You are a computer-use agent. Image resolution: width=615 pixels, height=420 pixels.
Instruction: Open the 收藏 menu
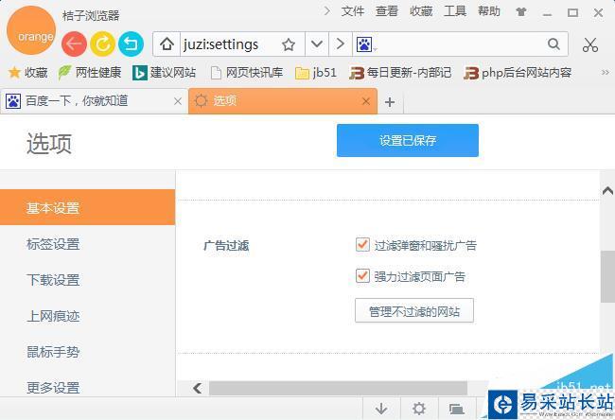point(421,11)
